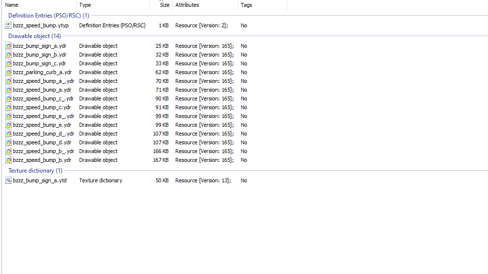Select file name bzzz_speed_bump_d.ydr
488x274 pixels.
[x=42, y=142]
